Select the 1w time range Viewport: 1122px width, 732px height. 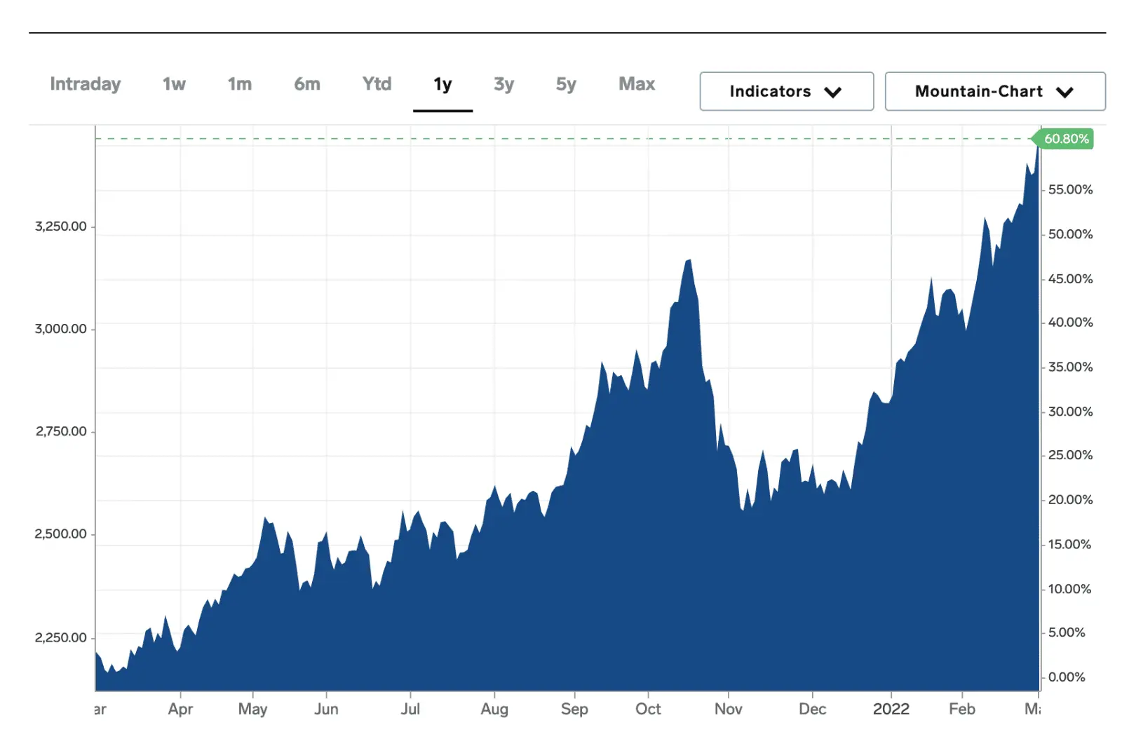(174, 84)
